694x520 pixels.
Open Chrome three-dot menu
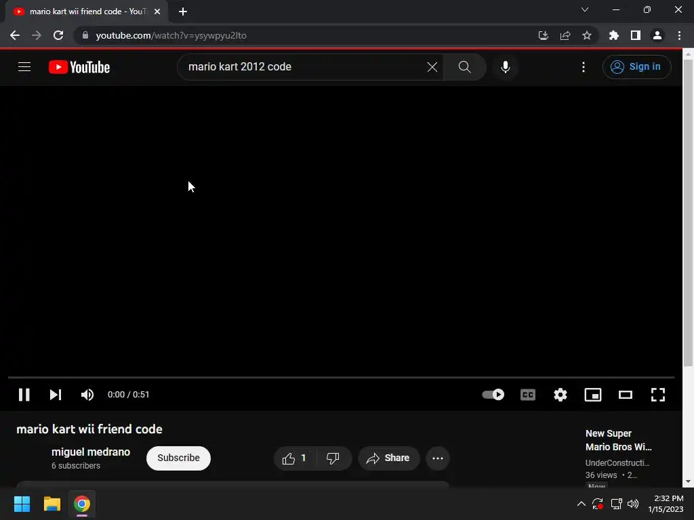coord(679,35)
